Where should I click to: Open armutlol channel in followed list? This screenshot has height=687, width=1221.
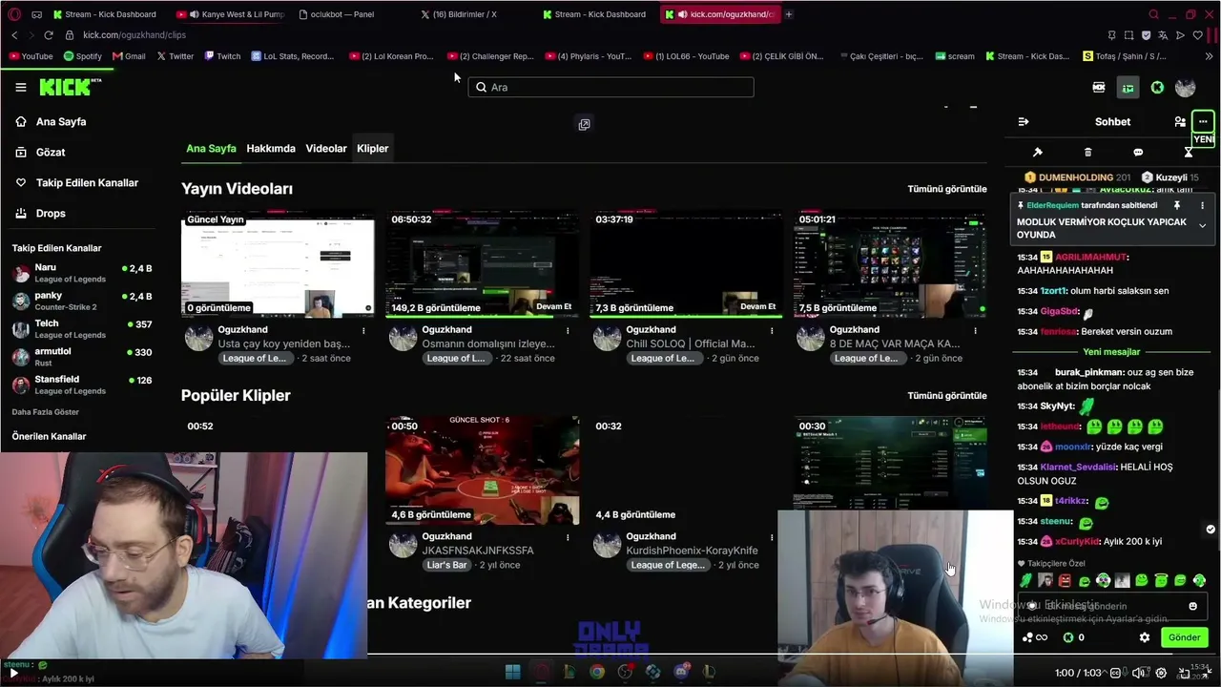[x=82, y=357]
